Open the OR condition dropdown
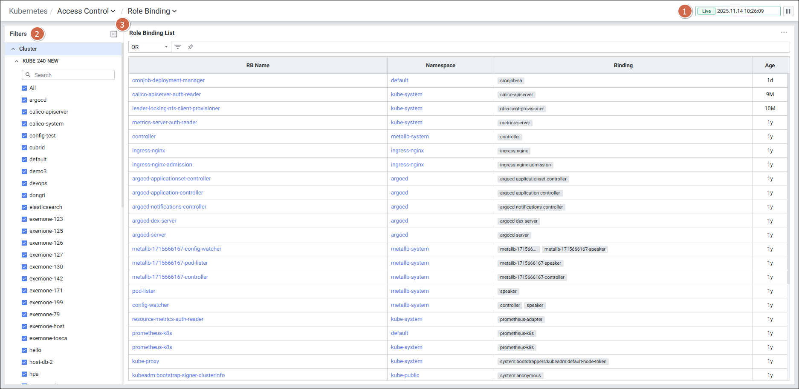Screen dimensions: 799x389 click(x=149, y=47)
